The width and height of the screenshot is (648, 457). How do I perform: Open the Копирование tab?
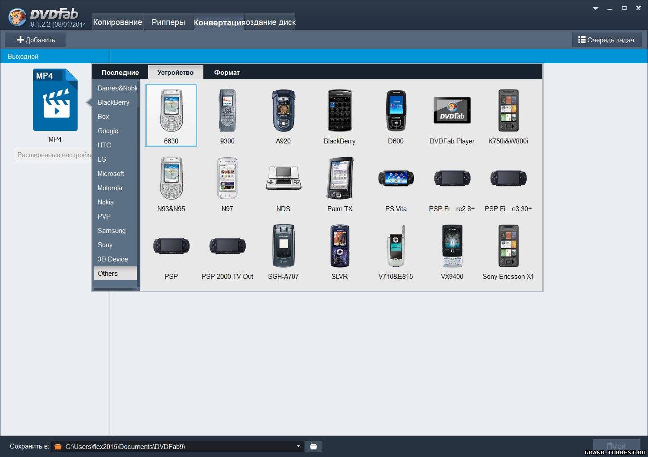coord(118,22)
